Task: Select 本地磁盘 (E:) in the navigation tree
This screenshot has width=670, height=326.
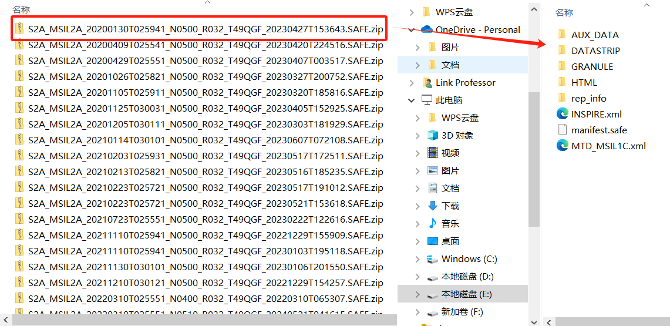Action: click(463, 294)
